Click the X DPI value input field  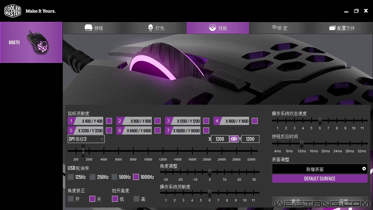220,139
